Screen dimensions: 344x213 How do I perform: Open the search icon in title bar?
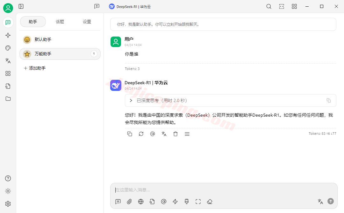tap(269, 6)
